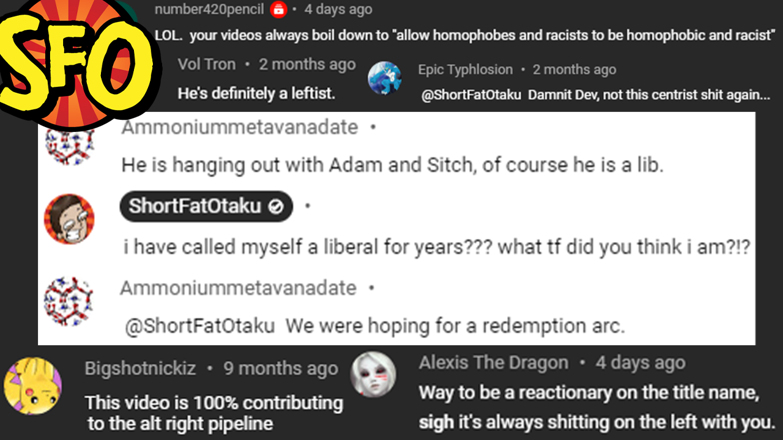Open Epic Typhlosion's blue avatar
Screen dimensions: 783x440
click(x=384, y=78)
